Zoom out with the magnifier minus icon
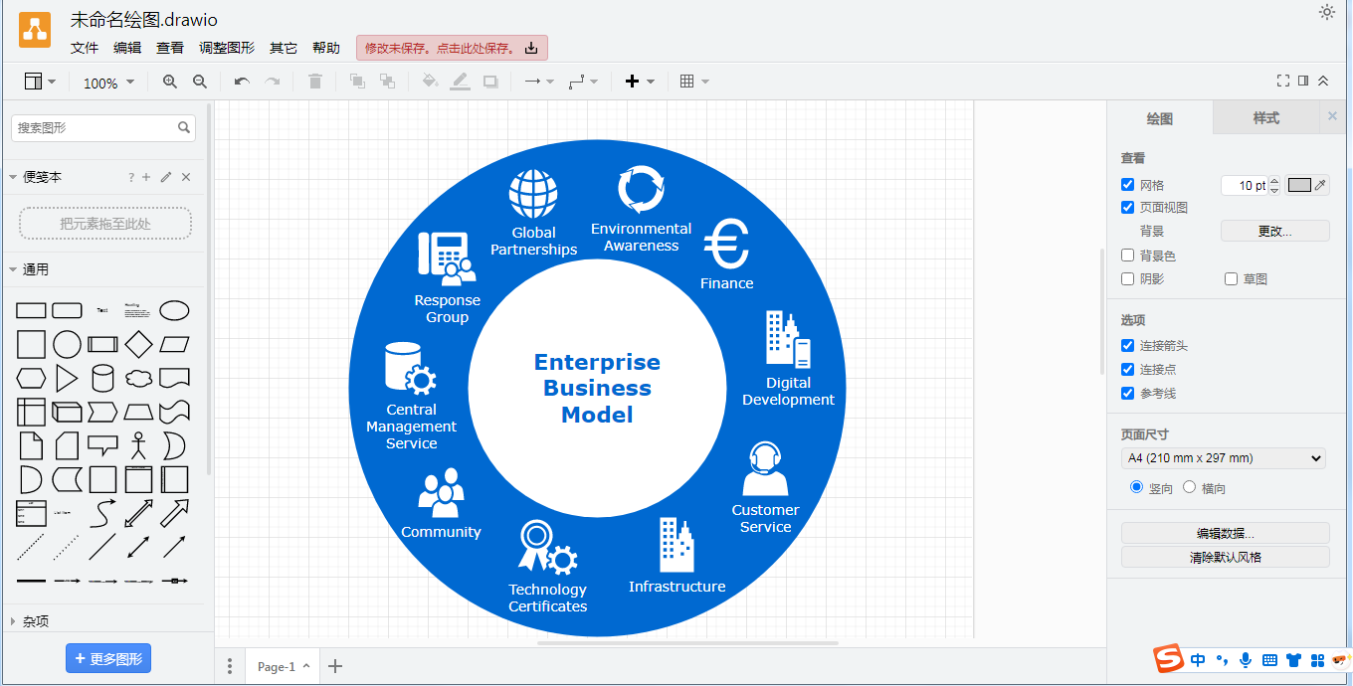1353x686 pixels. pyautogui.click(x=200, y=83)
